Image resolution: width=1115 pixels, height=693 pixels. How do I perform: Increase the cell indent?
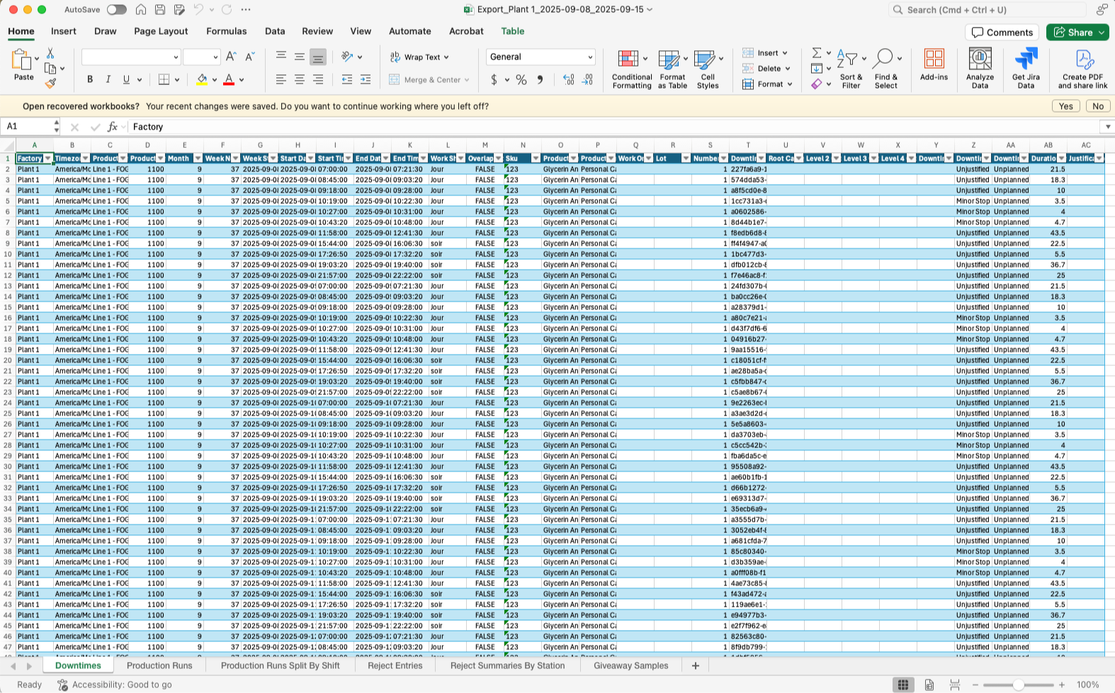pyautogui.click(x=366, y=80)
